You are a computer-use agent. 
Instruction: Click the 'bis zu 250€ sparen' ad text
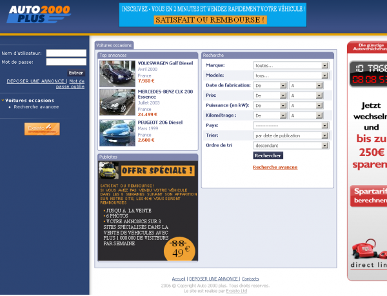pos(370,152)
